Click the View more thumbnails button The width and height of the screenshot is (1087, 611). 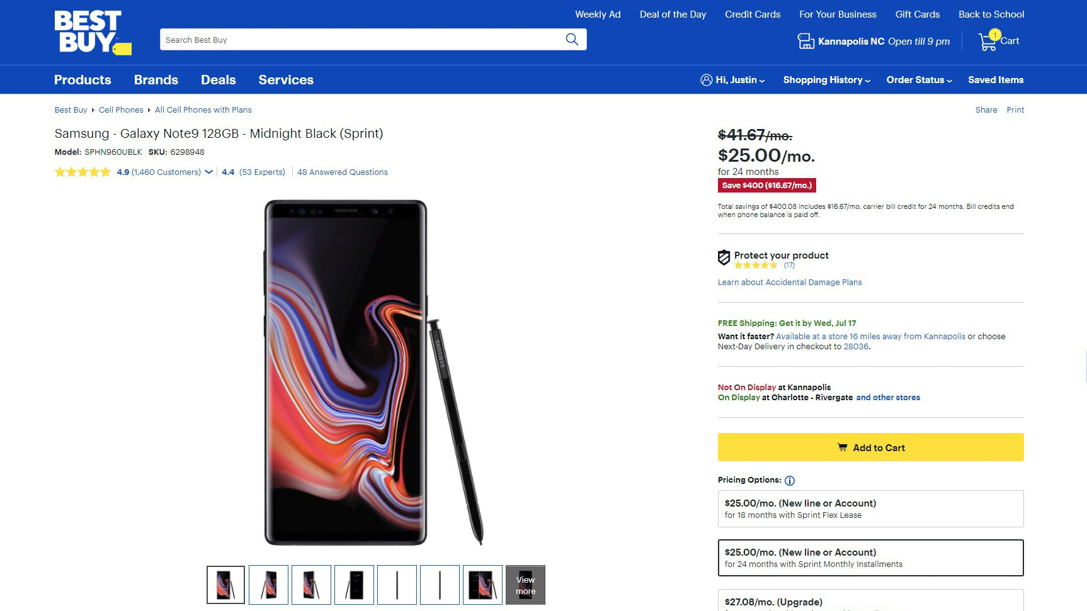pyautogui.click(x=525, y=585)
